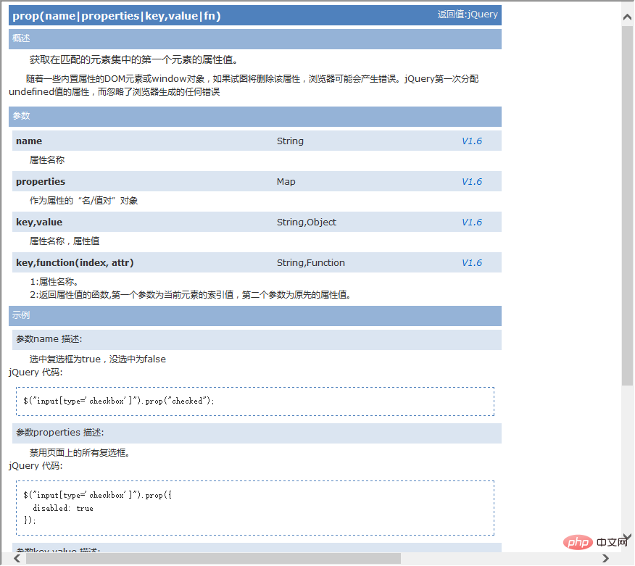Click the 属性名称 description under name
This screenshot has width=635, height=566.
[47, 160]
